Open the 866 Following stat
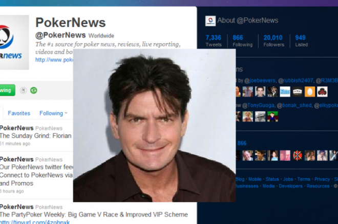 (x=243, y=41)
